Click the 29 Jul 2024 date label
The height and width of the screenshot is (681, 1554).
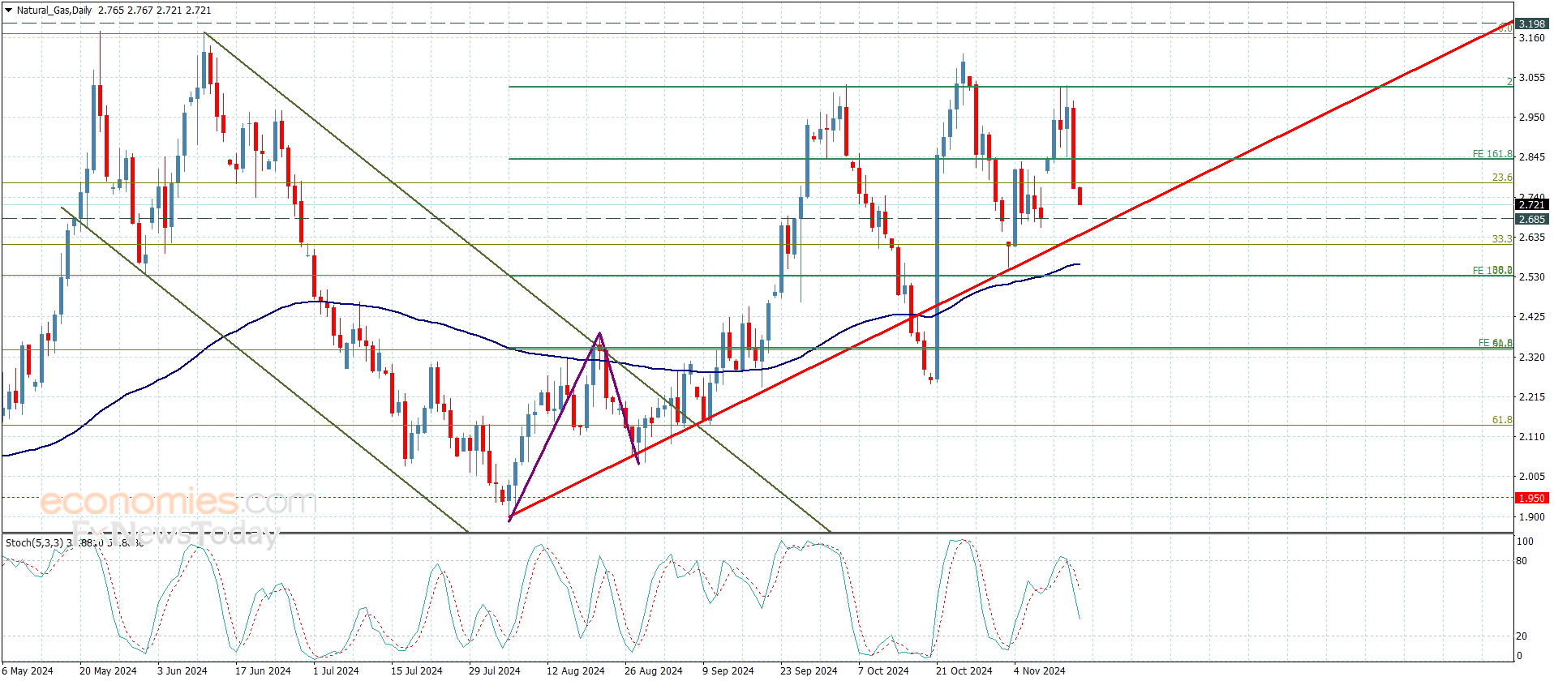(495, 671)
